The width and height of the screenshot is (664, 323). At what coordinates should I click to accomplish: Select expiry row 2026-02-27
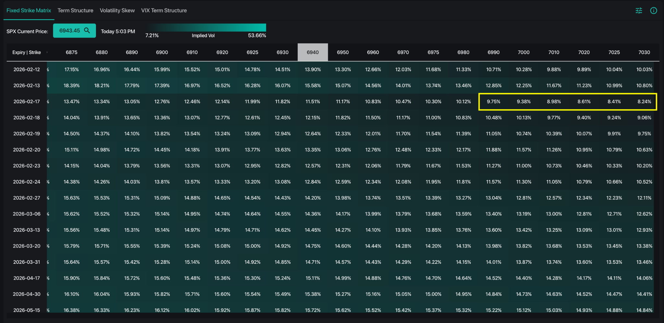(27, 198)
